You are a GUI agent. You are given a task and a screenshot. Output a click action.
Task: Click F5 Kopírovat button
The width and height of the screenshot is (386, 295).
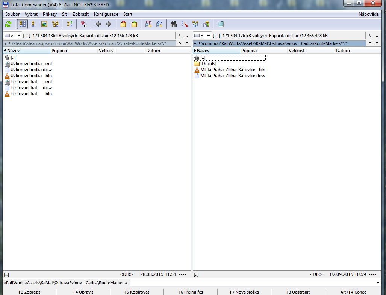click(x=137, y=292)
